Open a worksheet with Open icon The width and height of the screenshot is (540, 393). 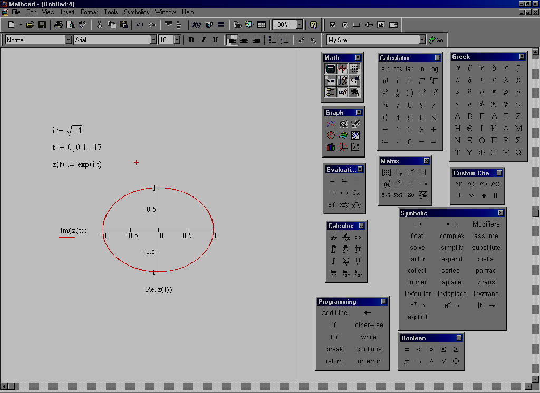(30, 25)
